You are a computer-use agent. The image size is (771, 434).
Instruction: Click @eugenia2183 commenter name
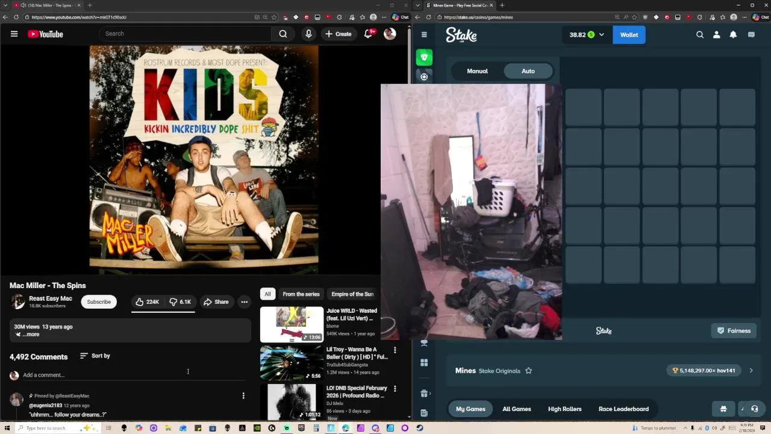click(46, 406)
